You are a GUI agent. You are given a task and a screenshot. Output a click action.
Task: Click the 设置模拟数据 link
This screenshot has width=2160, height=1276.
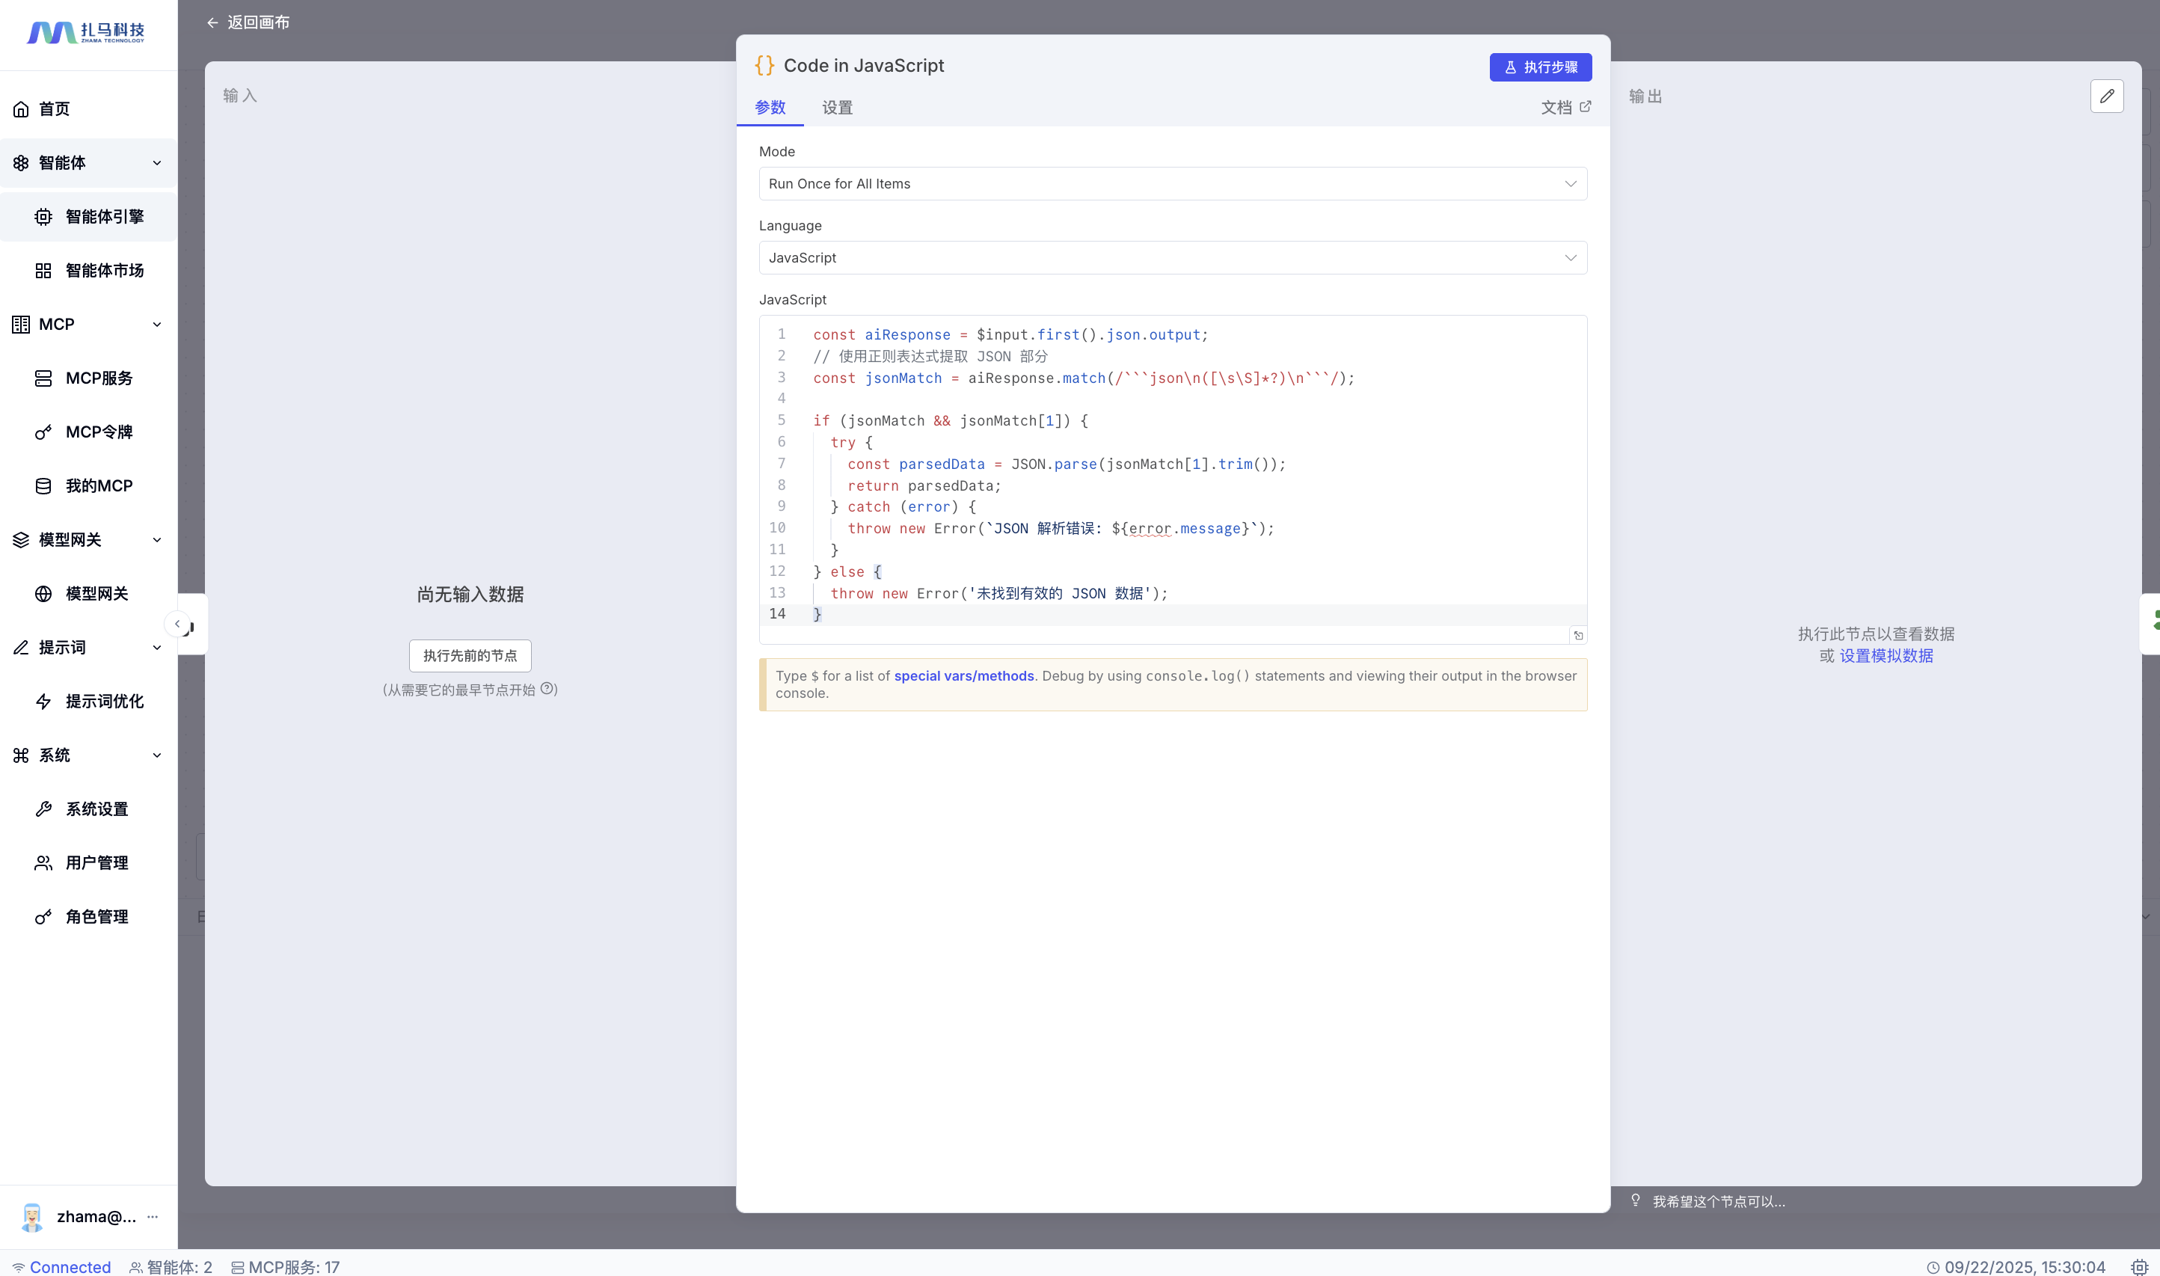tap(1886, 656)
